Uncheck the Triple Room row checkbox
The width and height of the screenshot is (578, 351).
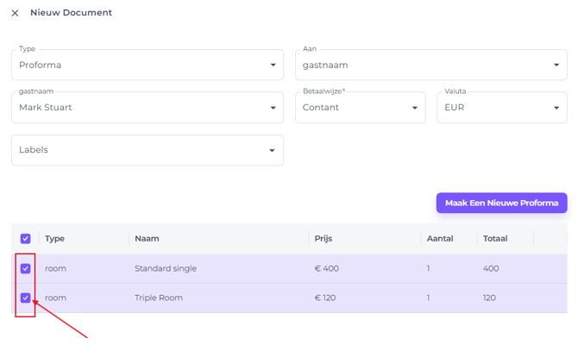25,298
